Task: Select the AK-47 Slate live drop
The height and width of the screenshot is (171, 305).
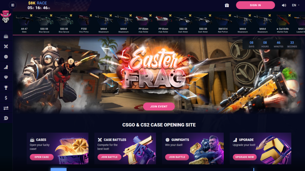Action: pyautogui.click(x=24, y=24)
